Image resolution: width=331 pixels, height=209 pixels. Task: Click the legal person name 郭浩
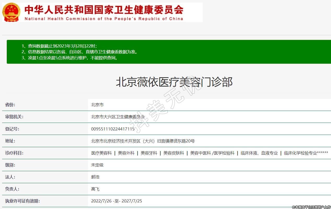[95, 177]
